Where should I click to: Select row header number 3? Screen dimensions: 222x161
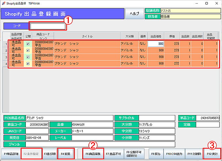point(6,57)
